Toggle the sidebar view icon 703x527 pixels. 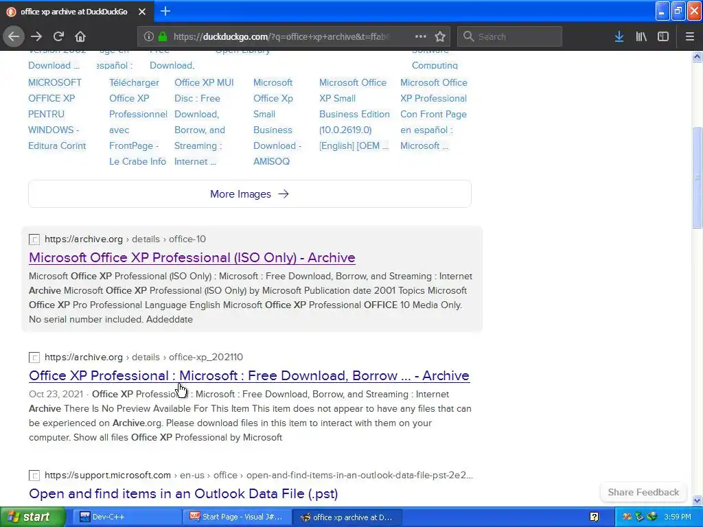click(x=663, y=36)
